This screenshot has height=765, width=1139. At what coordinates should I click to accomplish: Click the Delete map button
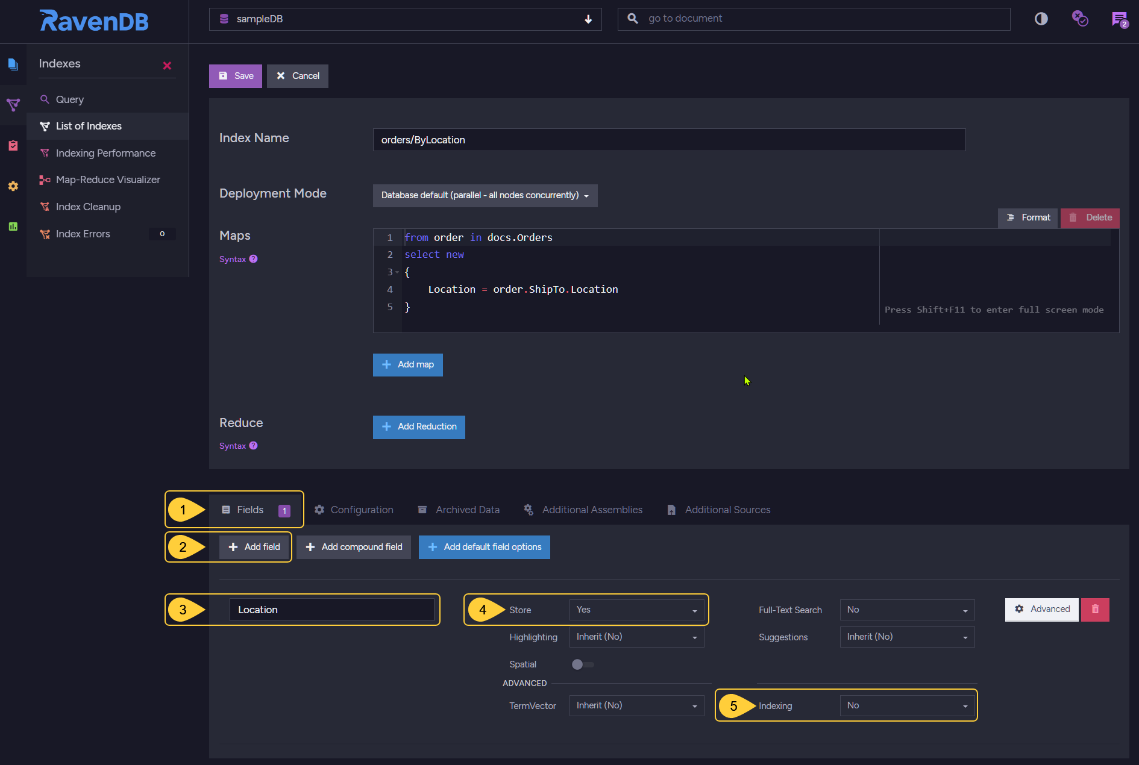(1090, 217)
